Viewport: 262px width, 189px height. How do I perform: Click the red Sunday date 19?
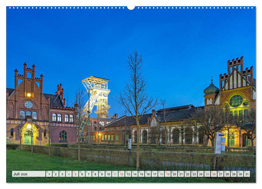[168, 174]
